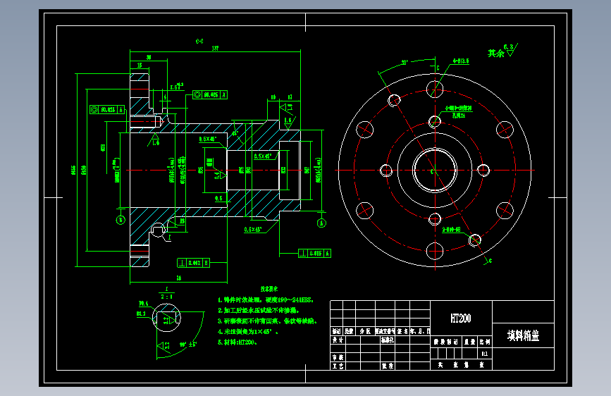611x396 pixels.
Task: Click the 137 overall length dimension
Action: tap(215, 48)
